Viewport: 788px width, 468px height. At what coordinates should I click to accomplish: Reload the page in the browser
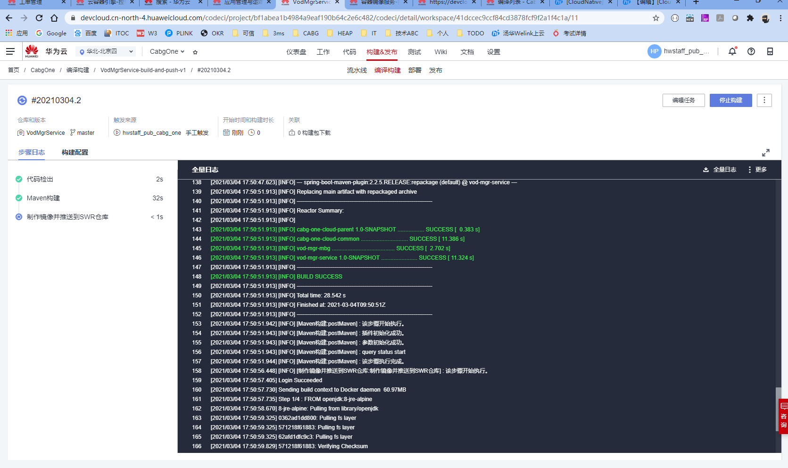click(39, 18)
